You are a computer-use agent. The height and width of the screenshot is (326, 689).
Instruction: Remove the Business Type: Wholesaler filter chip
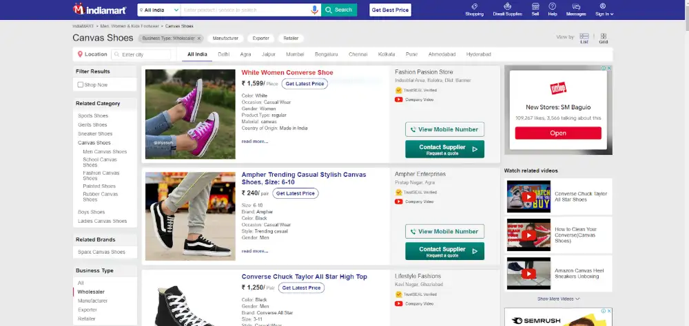[x=198, y=39]
